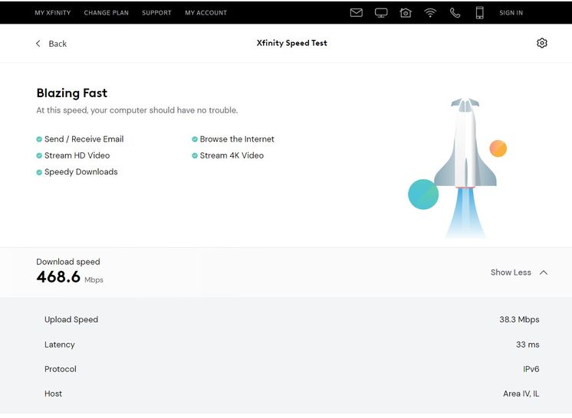The width and height of the screenshot is (572, 418).
Task: Click the Stream 4K Video item
Action: tap(232, 155)
